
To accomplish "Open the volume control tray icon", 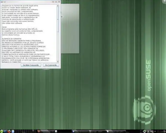I will click(152, 131).
